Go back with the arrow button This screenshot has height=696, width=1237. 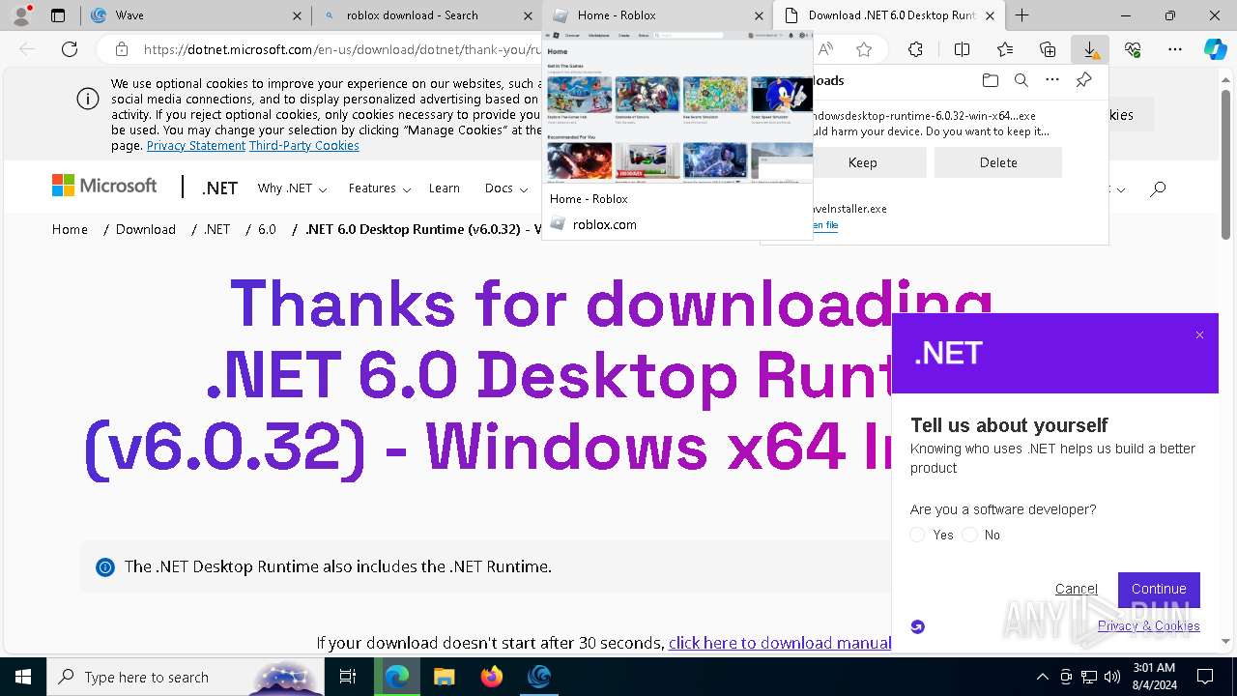pos(27,49)
